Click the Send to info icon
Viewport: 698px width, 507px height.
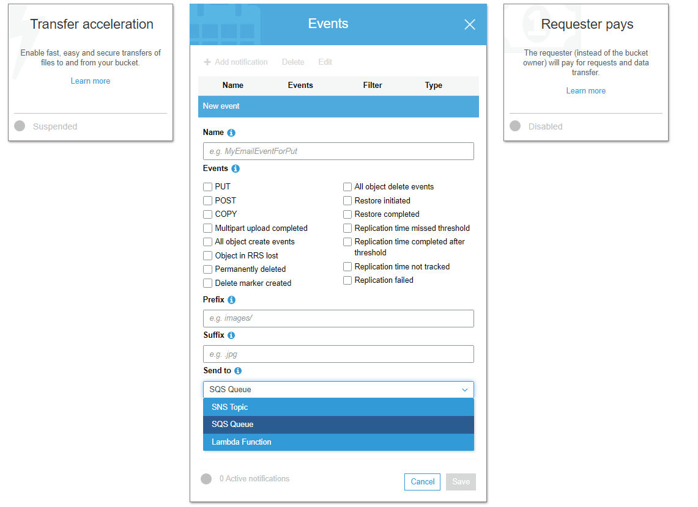click(238, 371)
